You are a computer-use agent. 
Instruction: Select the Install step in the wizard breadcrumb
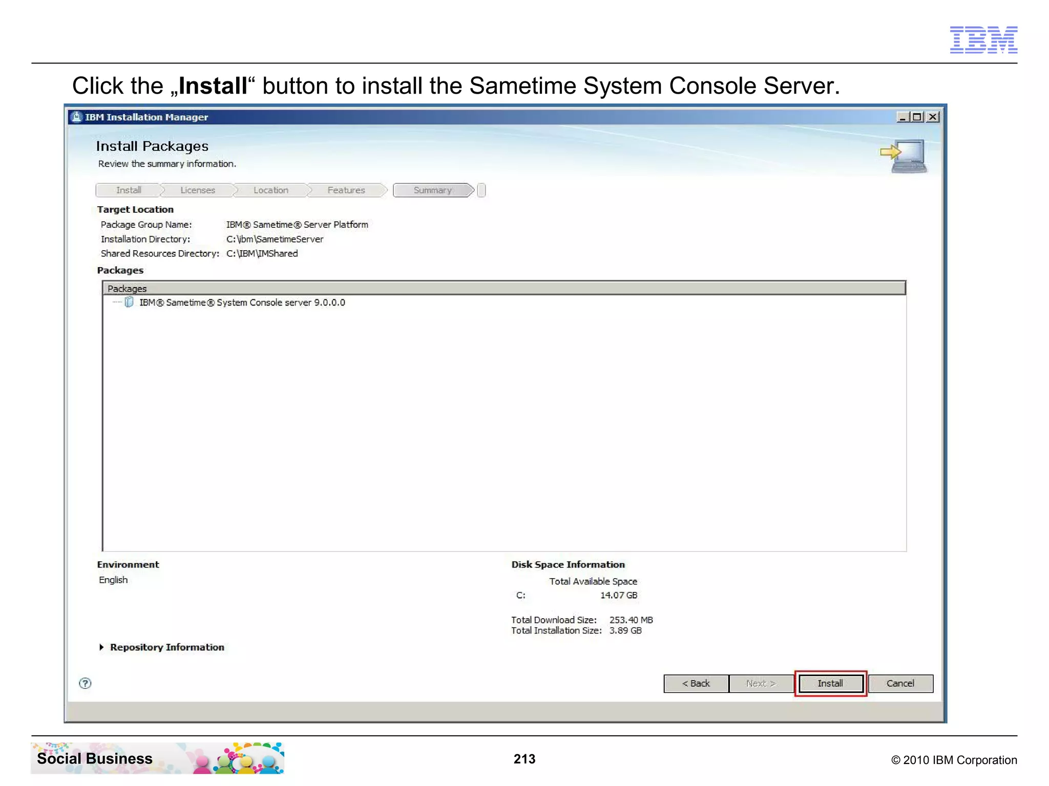click(128, 190)
